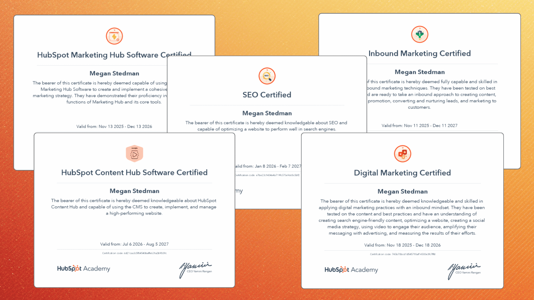The image size is (534, 300).
Task: Click Megan Stedman name on Content Hub certificate
Action: click(135, 191)
